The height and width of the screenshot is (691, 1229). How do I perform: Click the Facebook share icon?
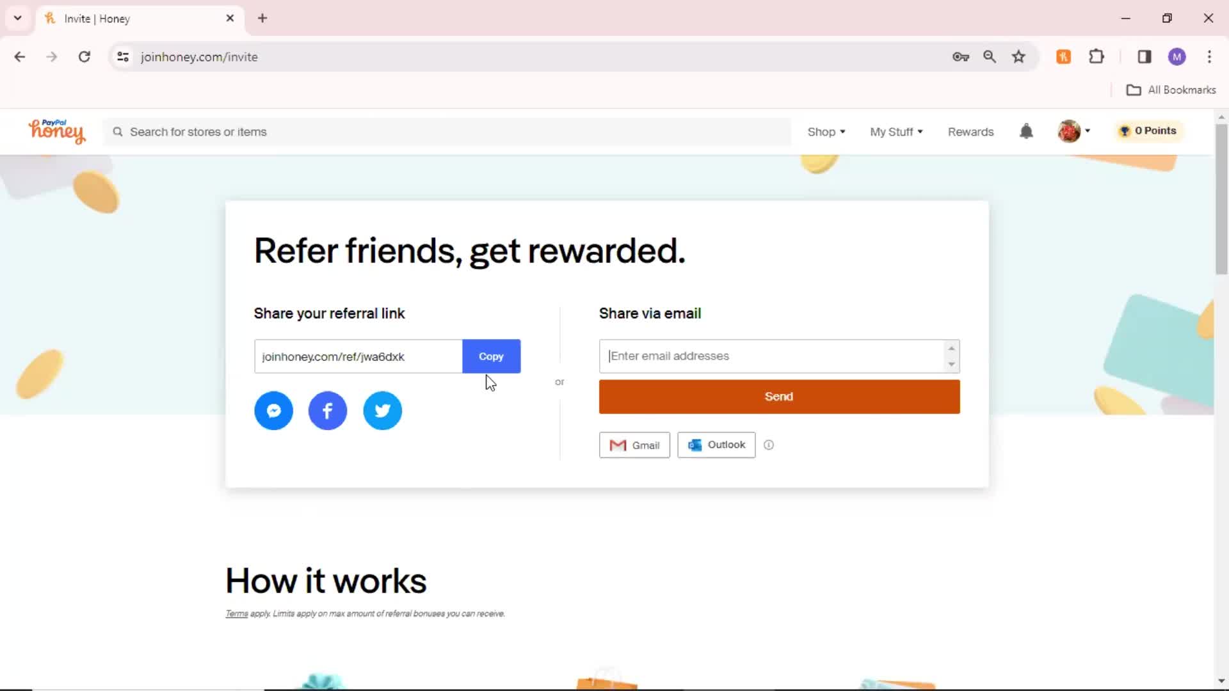pyautogui.click(x=328, y=410)
